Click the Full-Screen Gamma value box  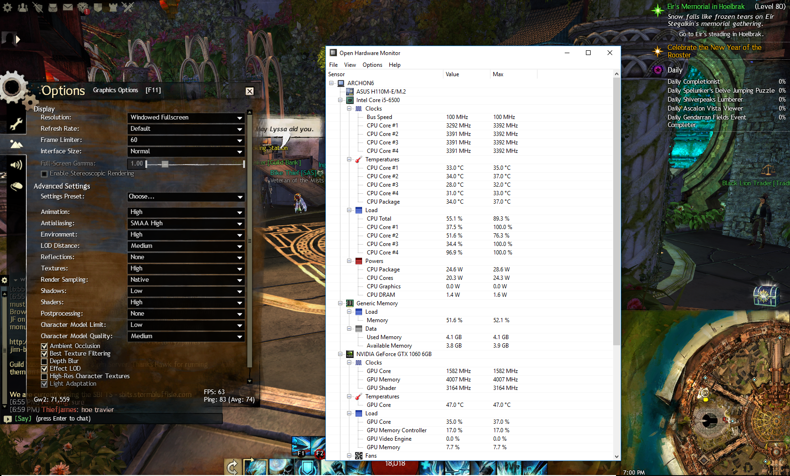point(136,164)
